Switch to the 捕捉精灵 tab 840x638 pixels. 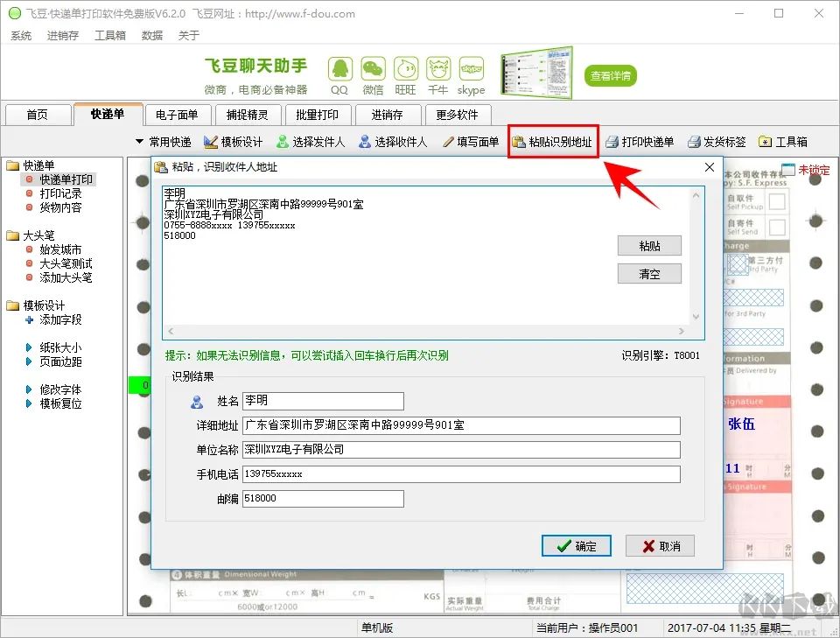(247, 115)
